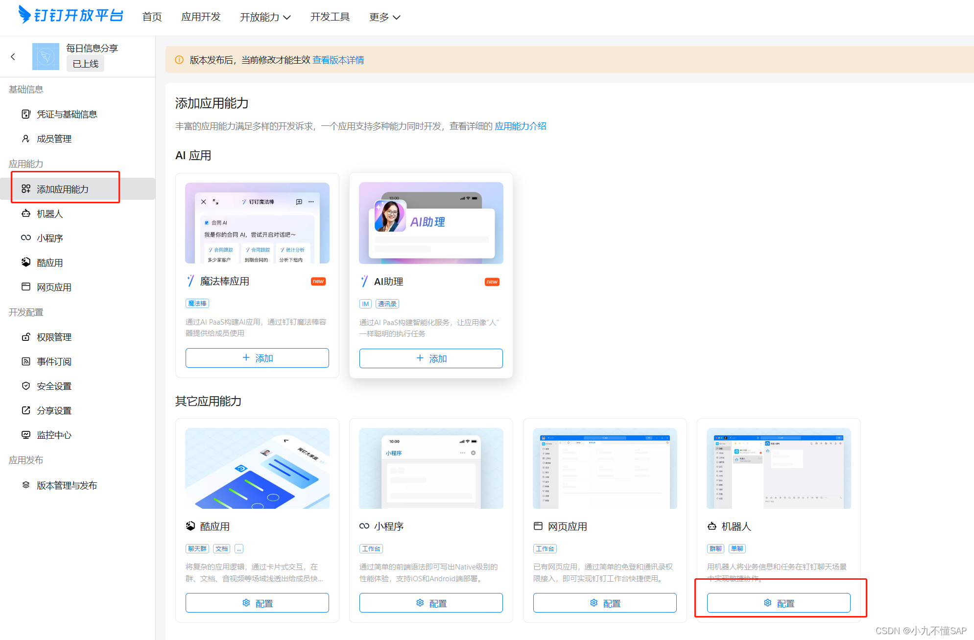The height and width of the screenshot is (640, 974).
Task: Expand the 更多 dropdown menu
Action: click(385, 17)
